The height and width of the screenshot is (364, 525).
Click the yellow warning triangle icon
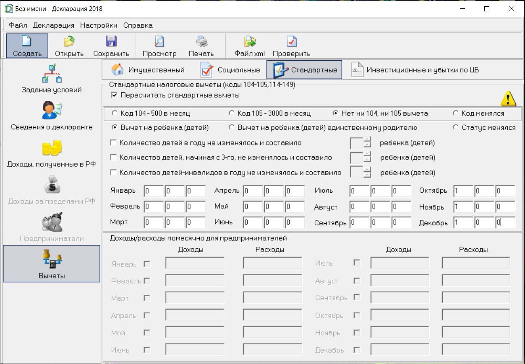[508, 98]
